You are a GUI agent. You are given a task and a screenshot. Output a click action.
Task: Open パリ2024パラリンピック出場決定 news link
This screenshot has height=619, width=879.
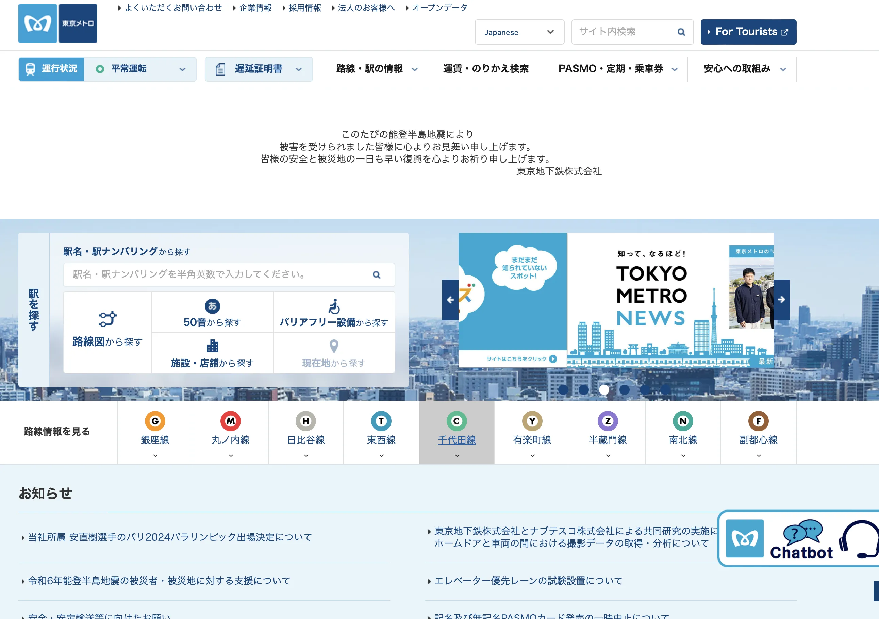coord(170,537)
